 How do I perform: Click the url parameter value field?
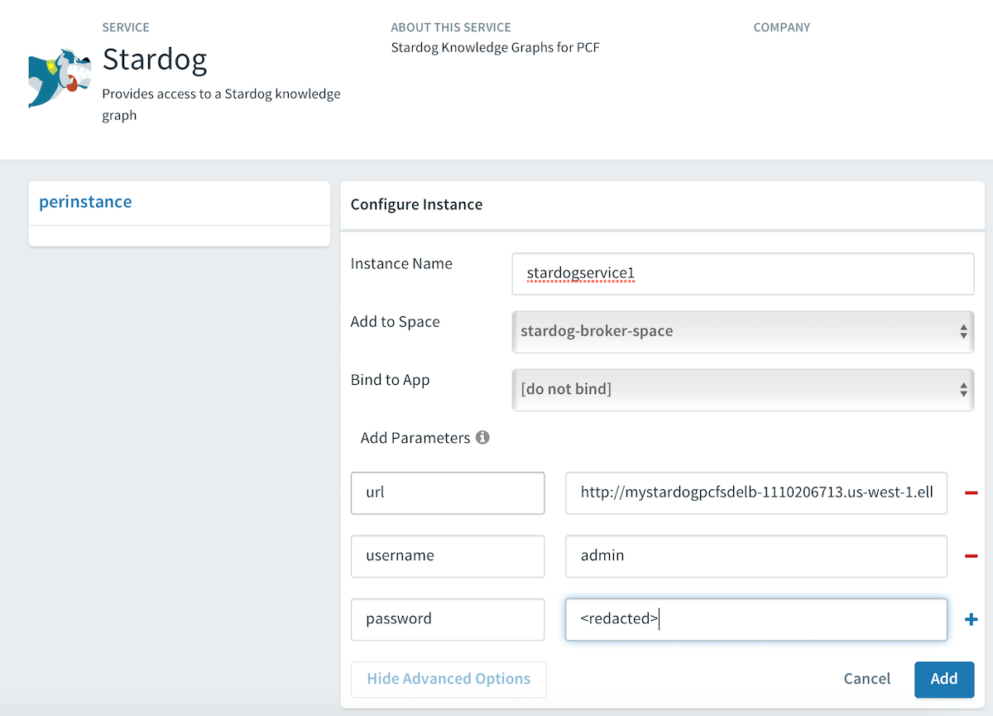pyautogui.click(x=756, y=493)
